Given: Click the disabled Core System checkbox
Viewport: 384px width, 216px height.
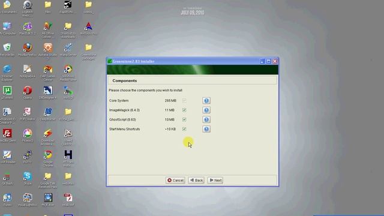Looking at the screenshot, I should point(184,101).
